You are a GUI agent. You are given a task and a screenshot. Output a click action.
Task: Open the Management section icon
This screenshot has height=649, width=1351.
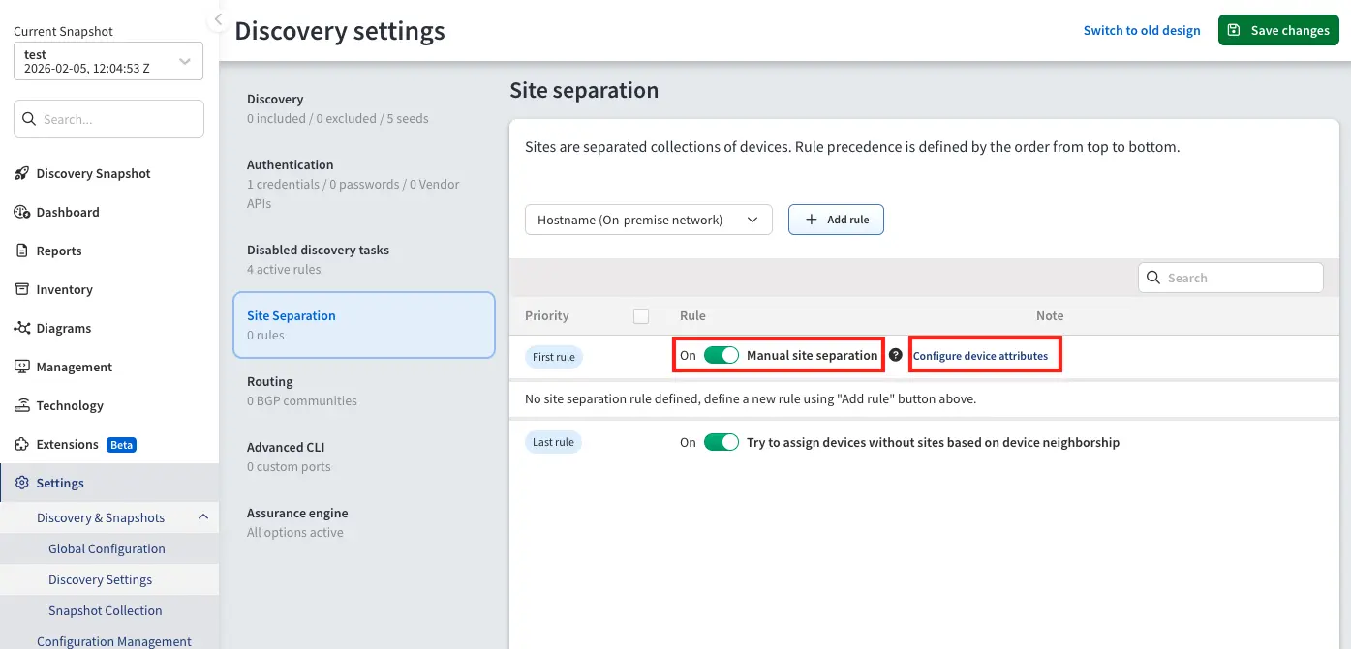tap(21, 367)
